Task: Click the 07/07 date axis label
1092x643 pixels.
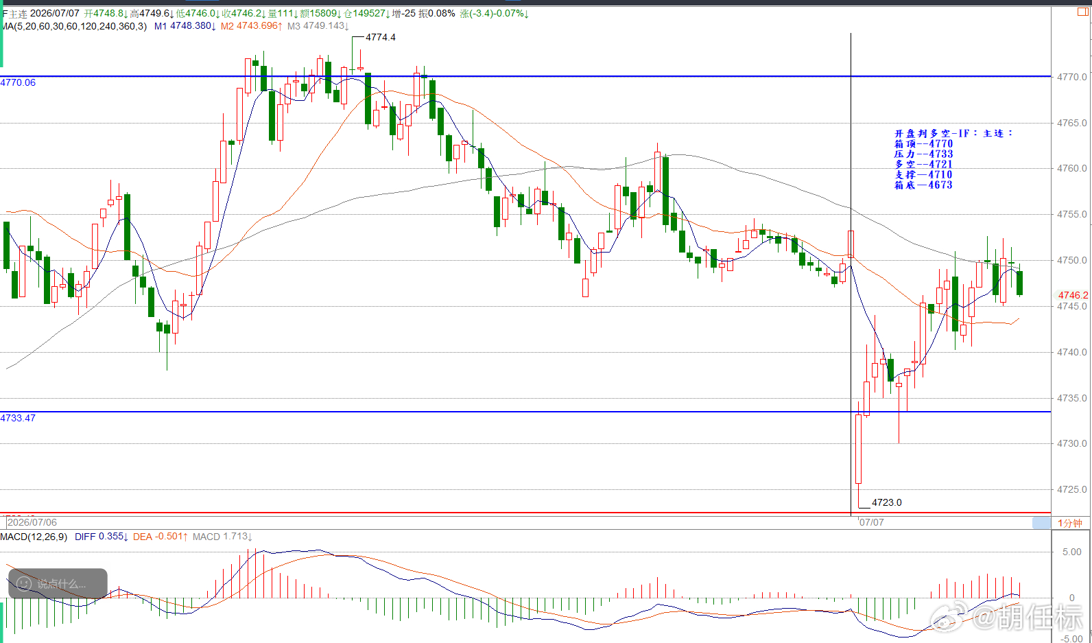Action: coord(872,522)
